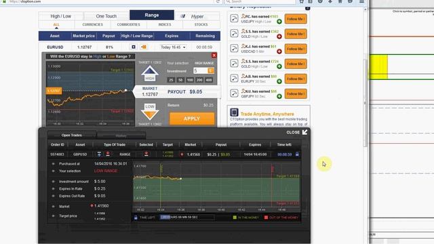Click the P.C. USDJPY trader chart icon
Viewport: 434px width, 244px height.
(x=234, y=19)
